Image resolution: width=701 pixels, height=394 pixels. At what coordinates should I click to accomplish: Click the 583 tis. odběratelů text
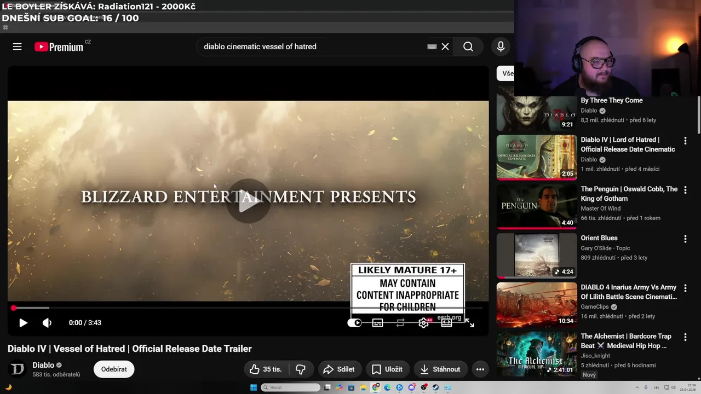click(x=56, y=375)
